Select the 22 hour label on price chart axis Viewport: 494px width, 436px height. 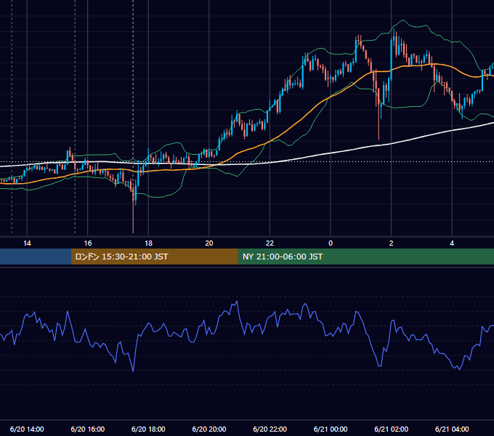pyautogui.click(x=270, y=243)
